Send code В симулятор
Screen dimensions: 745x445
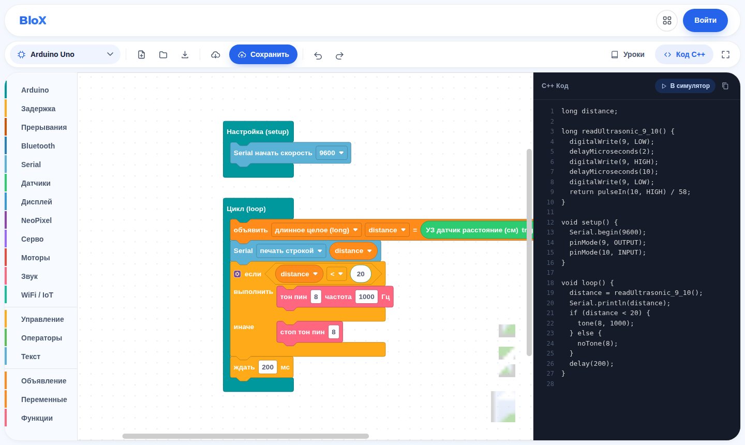click(685, 86)
